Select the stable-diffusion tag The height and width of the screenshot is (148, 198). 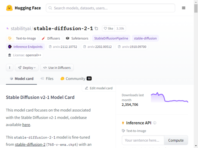[x=145, y=38]
